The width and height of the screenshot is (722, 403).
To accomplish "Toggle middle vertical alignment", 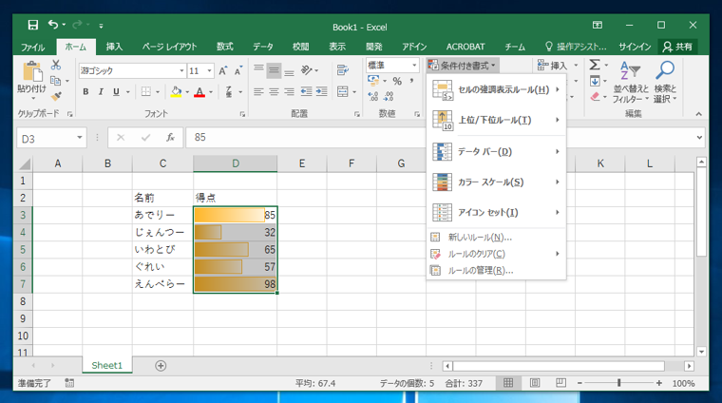I will 274,70.
